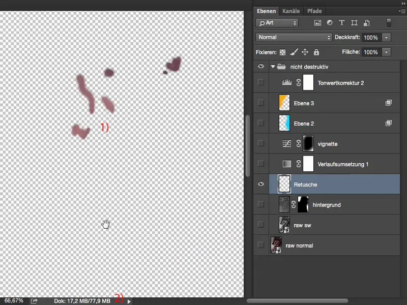
Task: Open the Pfade tab
Action: (315, 11)
